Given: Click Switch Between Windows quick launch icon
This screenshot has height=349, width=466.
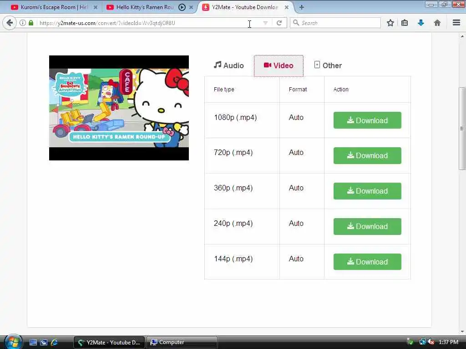Looking at the screenshot, I should (x=44, y=342).
